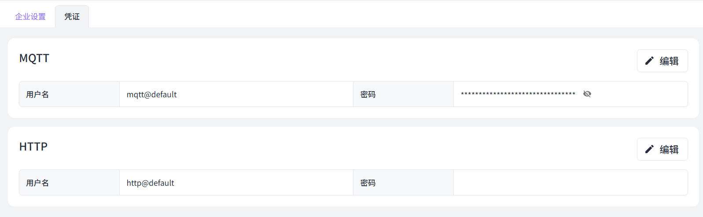Click the mqtt@default username value

[151, 94]
